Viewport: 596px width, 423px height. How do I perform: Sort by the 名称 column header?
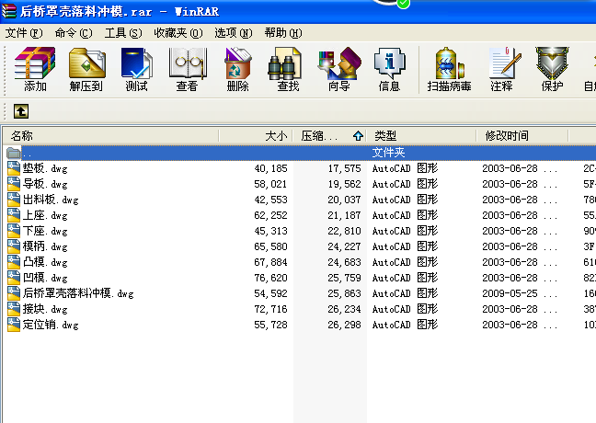pos(110,136)
